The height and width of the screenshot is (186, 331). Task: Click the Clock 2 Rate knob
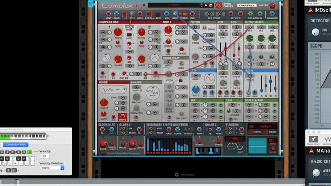click(x=132, y=144)
